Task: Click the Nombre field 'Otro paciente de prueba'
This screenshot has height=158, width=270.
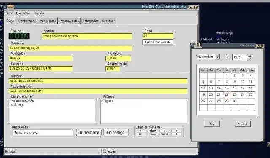Action: pyautogui.click(x=87, y=36)
